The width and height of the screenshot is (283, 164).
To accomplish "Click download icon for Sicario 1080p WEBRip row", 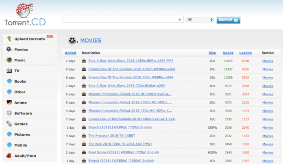I will (84, 69).
